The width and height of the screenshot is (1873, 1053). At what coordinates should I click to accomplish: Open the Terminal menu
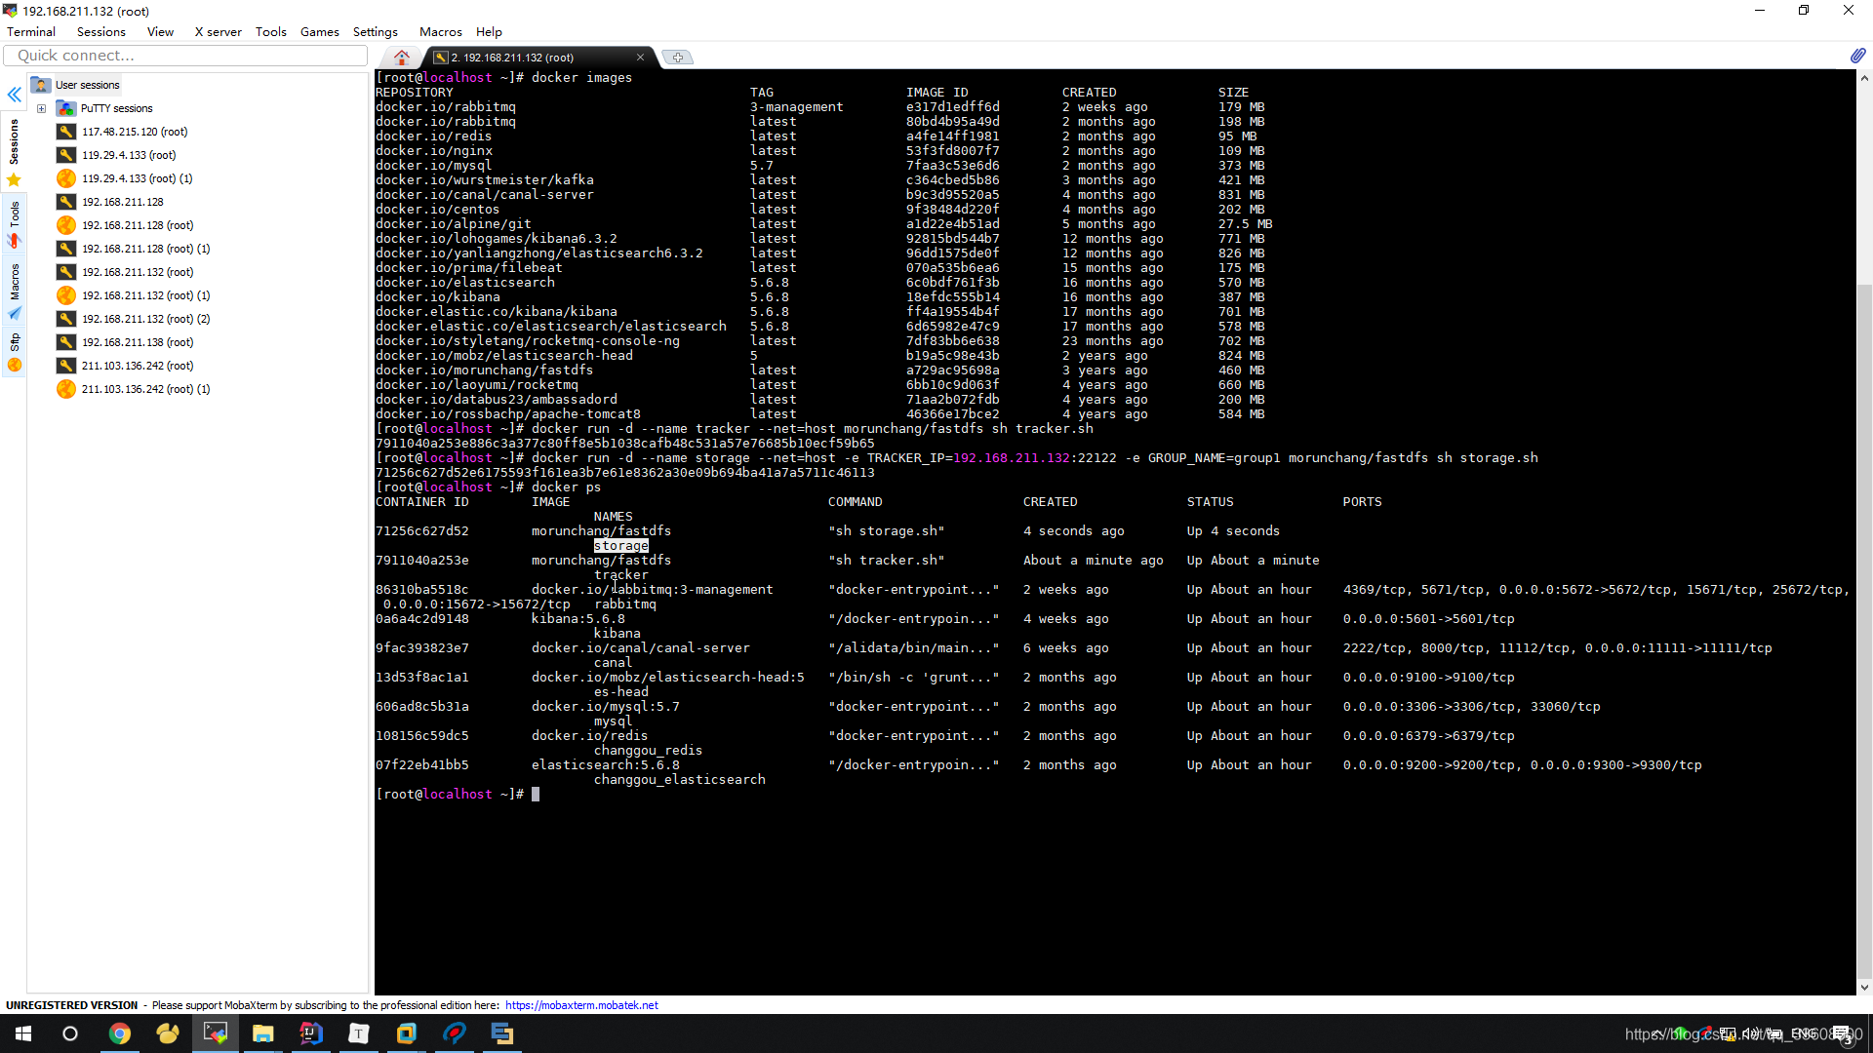[x=31, y=31]
